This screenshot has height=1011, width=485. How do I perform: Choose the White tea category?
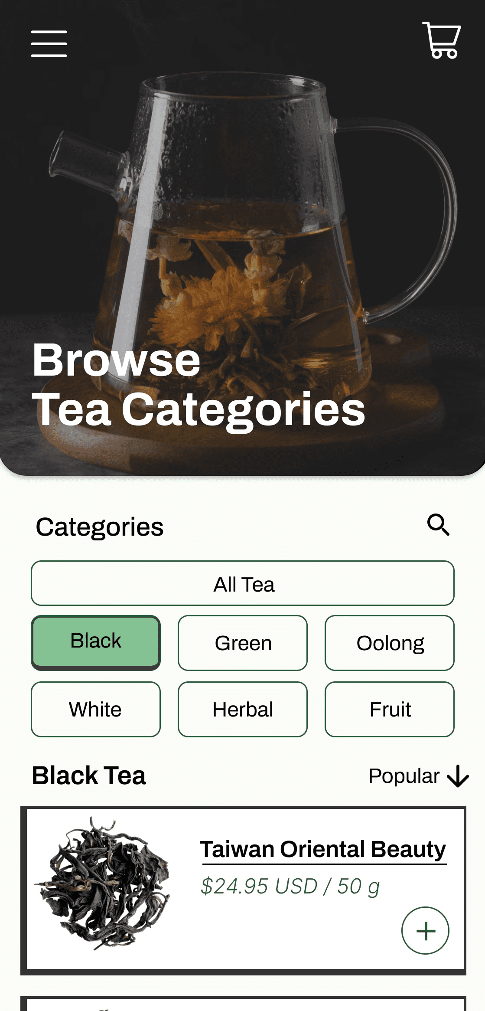coord(96,709)
